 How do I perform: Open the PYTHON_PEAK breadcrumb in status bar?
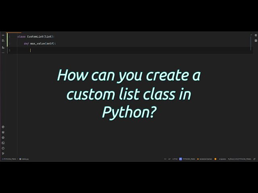[x=10, y=159]
